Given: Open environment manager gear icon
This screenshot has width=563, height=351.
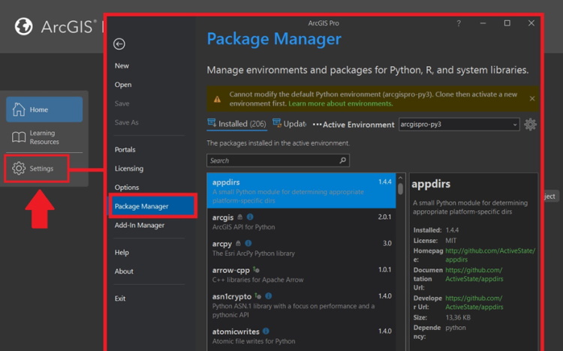Looking at the screenshot, I should pos(530,124).
